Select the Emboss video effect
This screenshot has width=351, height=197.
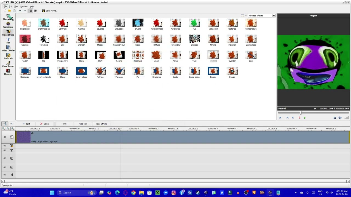(194, 40)
